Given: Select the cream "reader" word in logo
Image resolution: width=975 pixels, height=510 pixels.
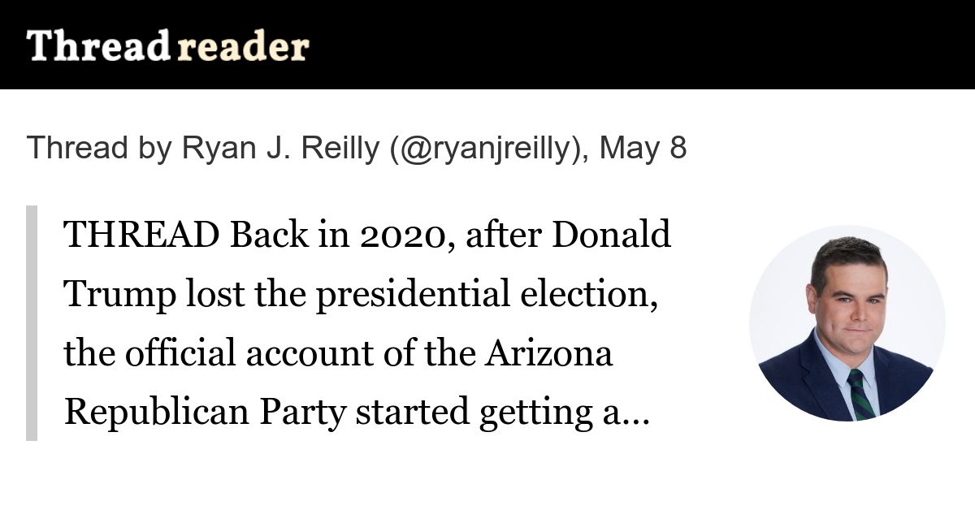Looking at the screenshot, I should [x=243, y=47].
